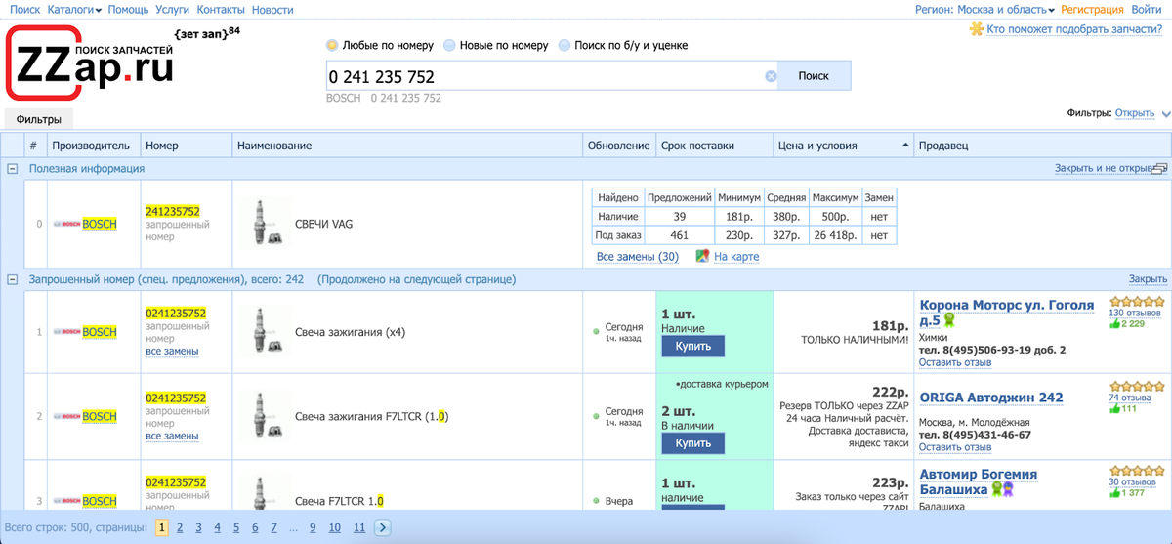Click the windows icon next to Закрыть и не открывать
The image size is (1172, 544).
coord(1159,168)
